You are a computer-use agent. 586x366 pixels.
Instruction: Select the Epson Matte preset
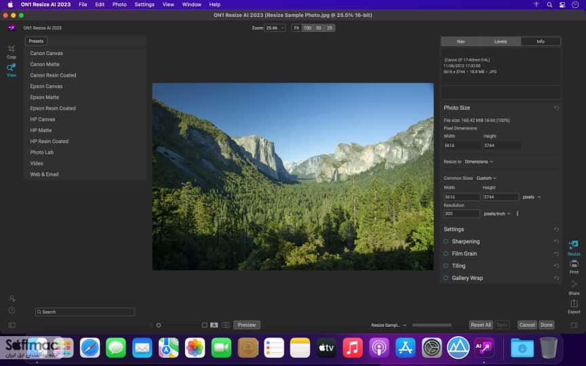45,98
